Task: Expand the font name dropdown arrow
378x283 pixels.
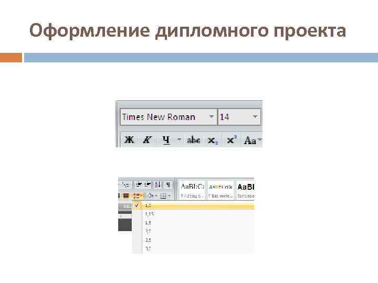Action: 212,117
